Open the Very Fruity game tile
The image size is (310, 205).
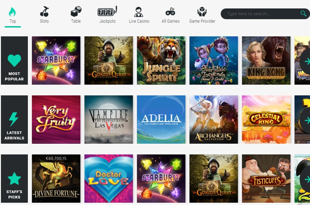(56, 119)
